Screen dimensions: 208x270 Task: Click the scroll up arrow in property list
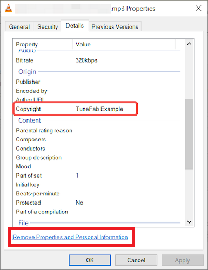click(x=189, y=44)
